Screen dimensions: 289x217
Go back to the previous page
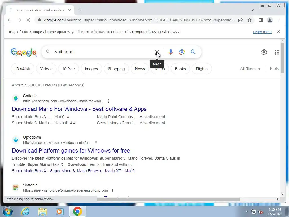tap(10, 20)
